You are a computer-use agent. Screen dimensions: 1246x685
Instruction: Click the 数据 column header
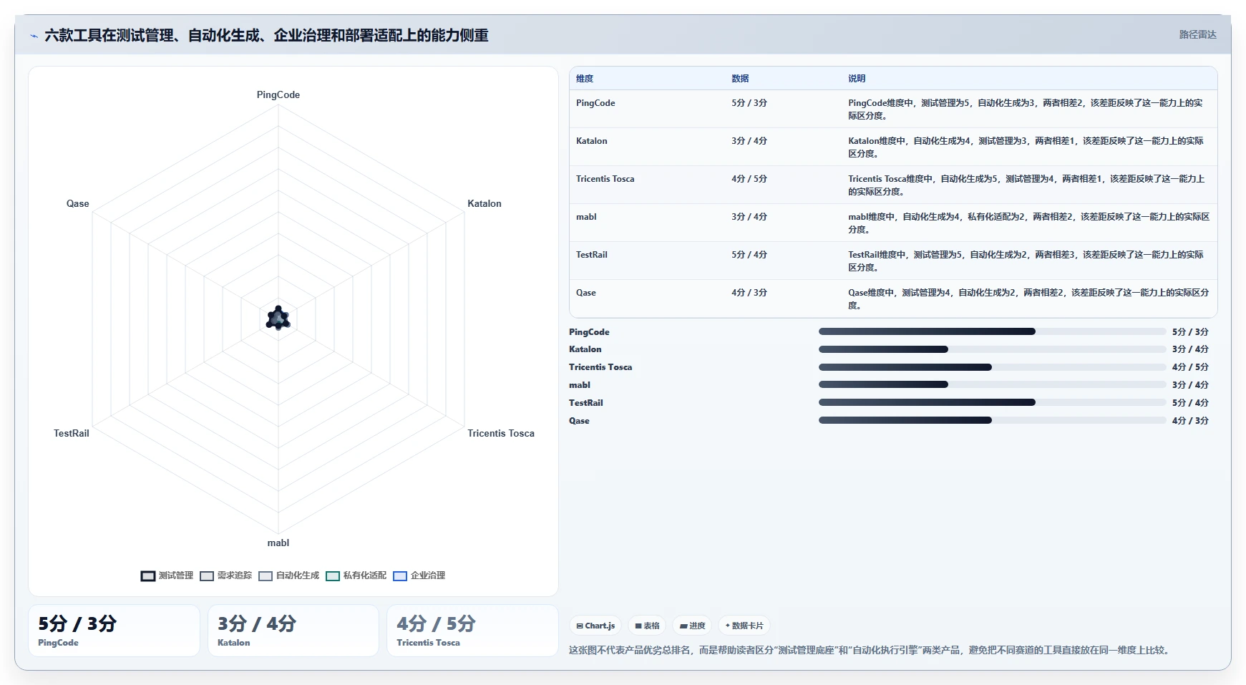coord(740,79)
